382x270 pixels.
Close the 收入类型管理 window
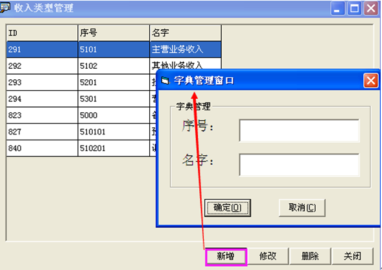tap(371, 8)
